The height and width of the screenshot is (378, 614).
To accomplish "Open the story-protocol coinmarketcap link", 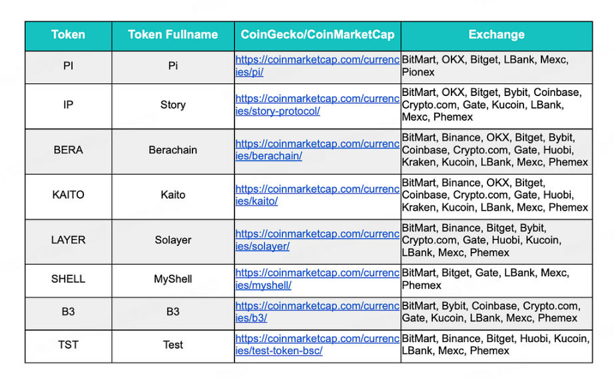I will (x=317, y=105).
